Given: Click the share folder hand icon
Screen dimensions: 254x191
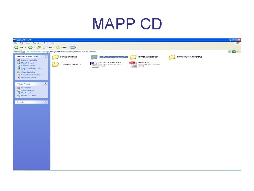Looking at the screenshot, I should 19,72.
